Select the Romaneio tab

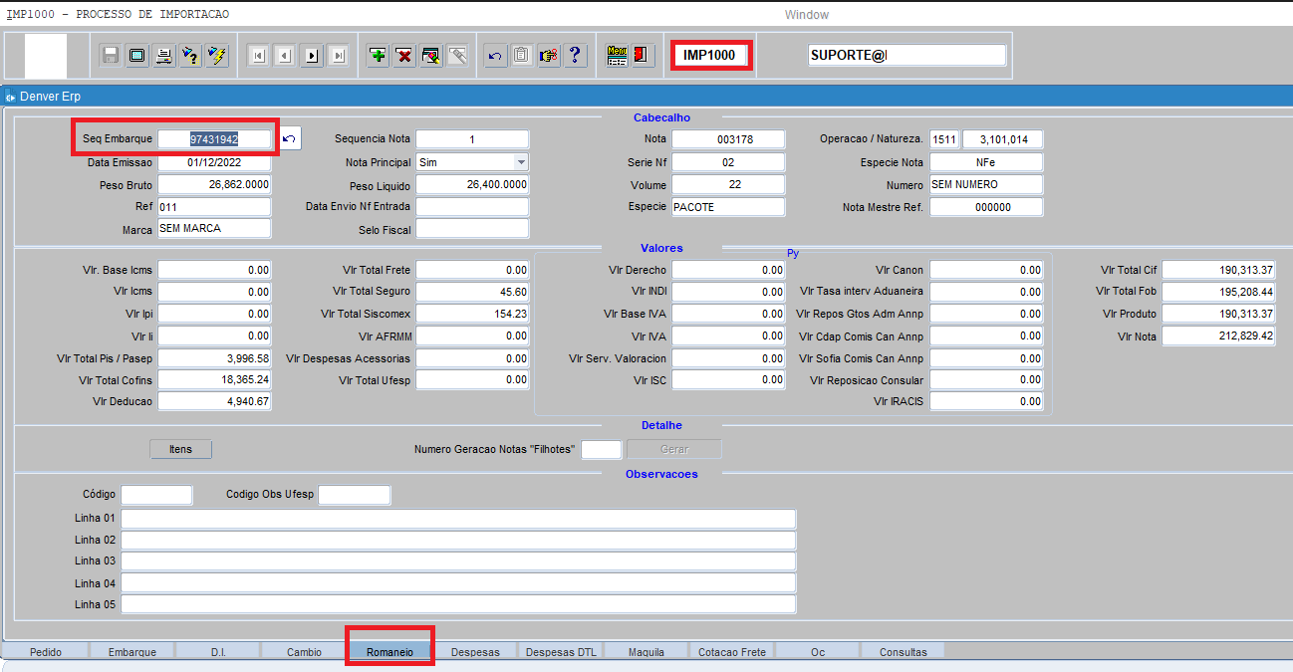389,652
